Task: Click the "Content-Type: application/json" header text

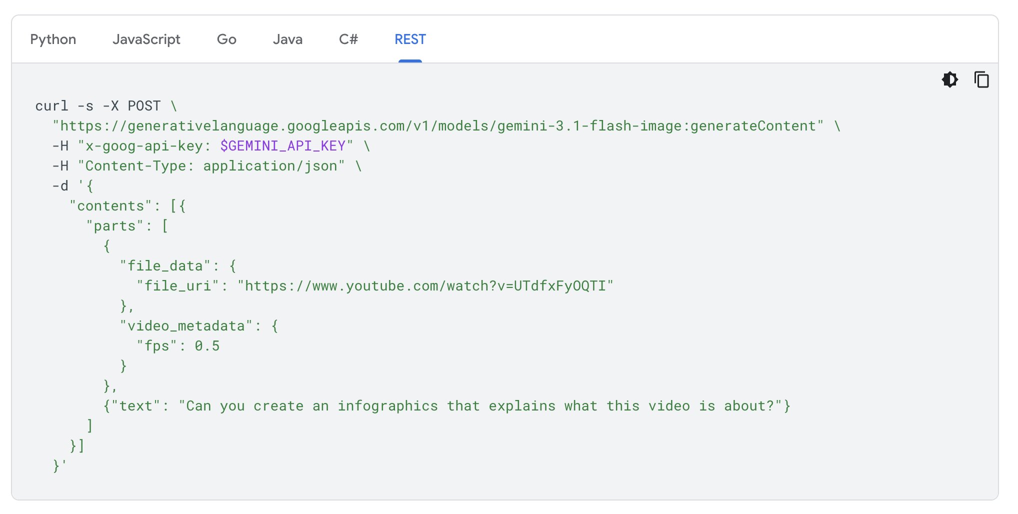Action: [211, 166]
